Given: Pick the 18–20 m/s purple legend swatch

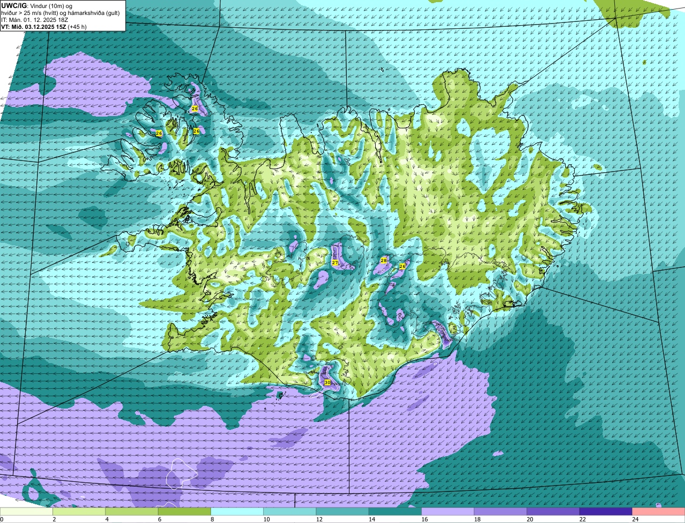Looking at the screenshot, I should (x=500, y=511).
